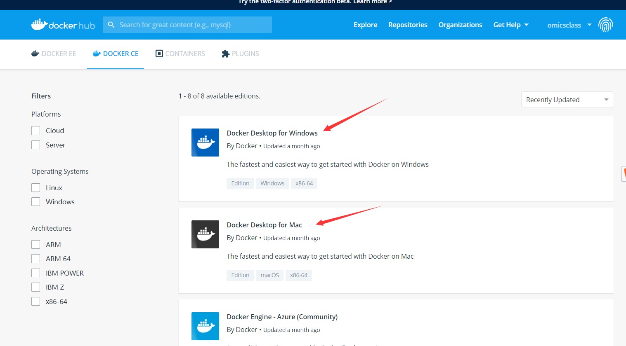Tick the ARM 64 architecture checkbox
The width and height of the screenshot is (626, 346).
[x=36, y=259]
